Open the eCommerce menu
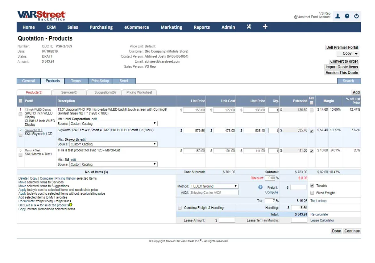The height and width of the screenshot is (263, 375). tap(137, 27)
